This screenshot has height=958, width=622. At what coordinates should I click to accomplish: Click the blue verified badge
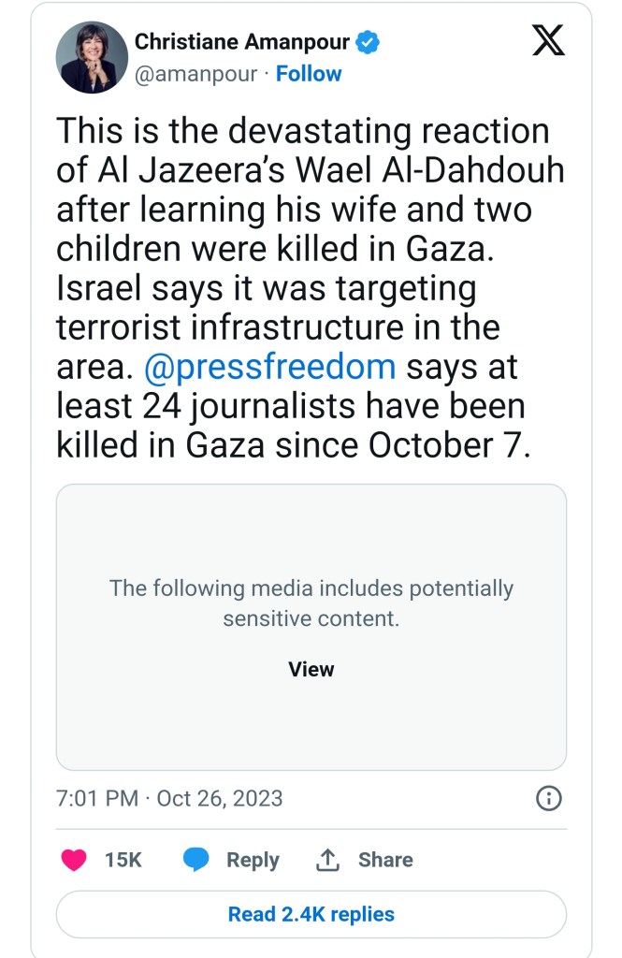[369, 42]
